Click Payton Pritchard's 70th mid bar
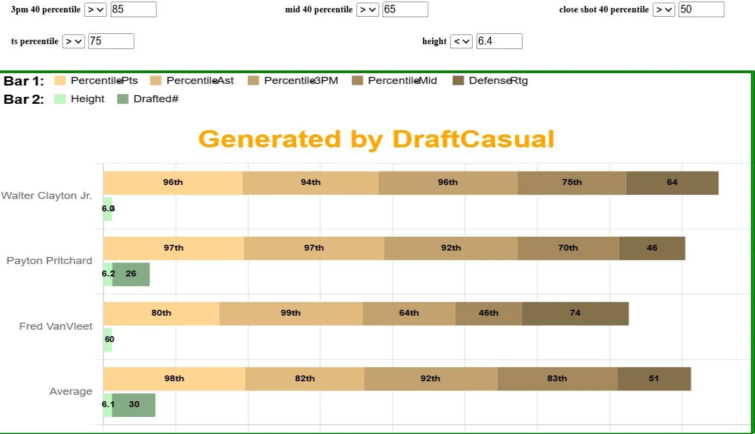 coord(568,248)
